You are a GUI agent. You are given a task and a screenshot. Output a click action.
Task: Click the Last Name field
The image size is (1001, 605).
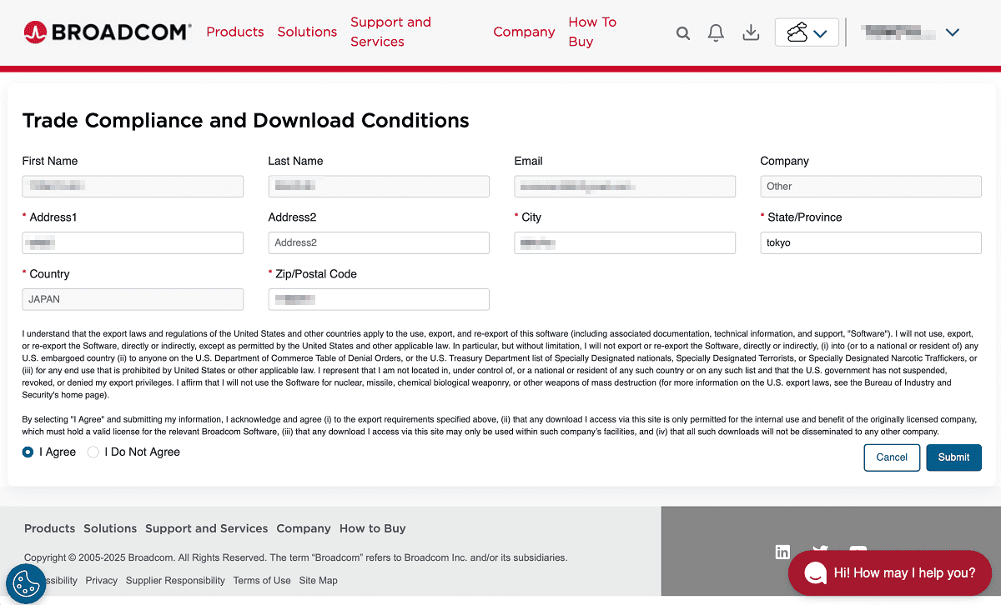[379, 186]
